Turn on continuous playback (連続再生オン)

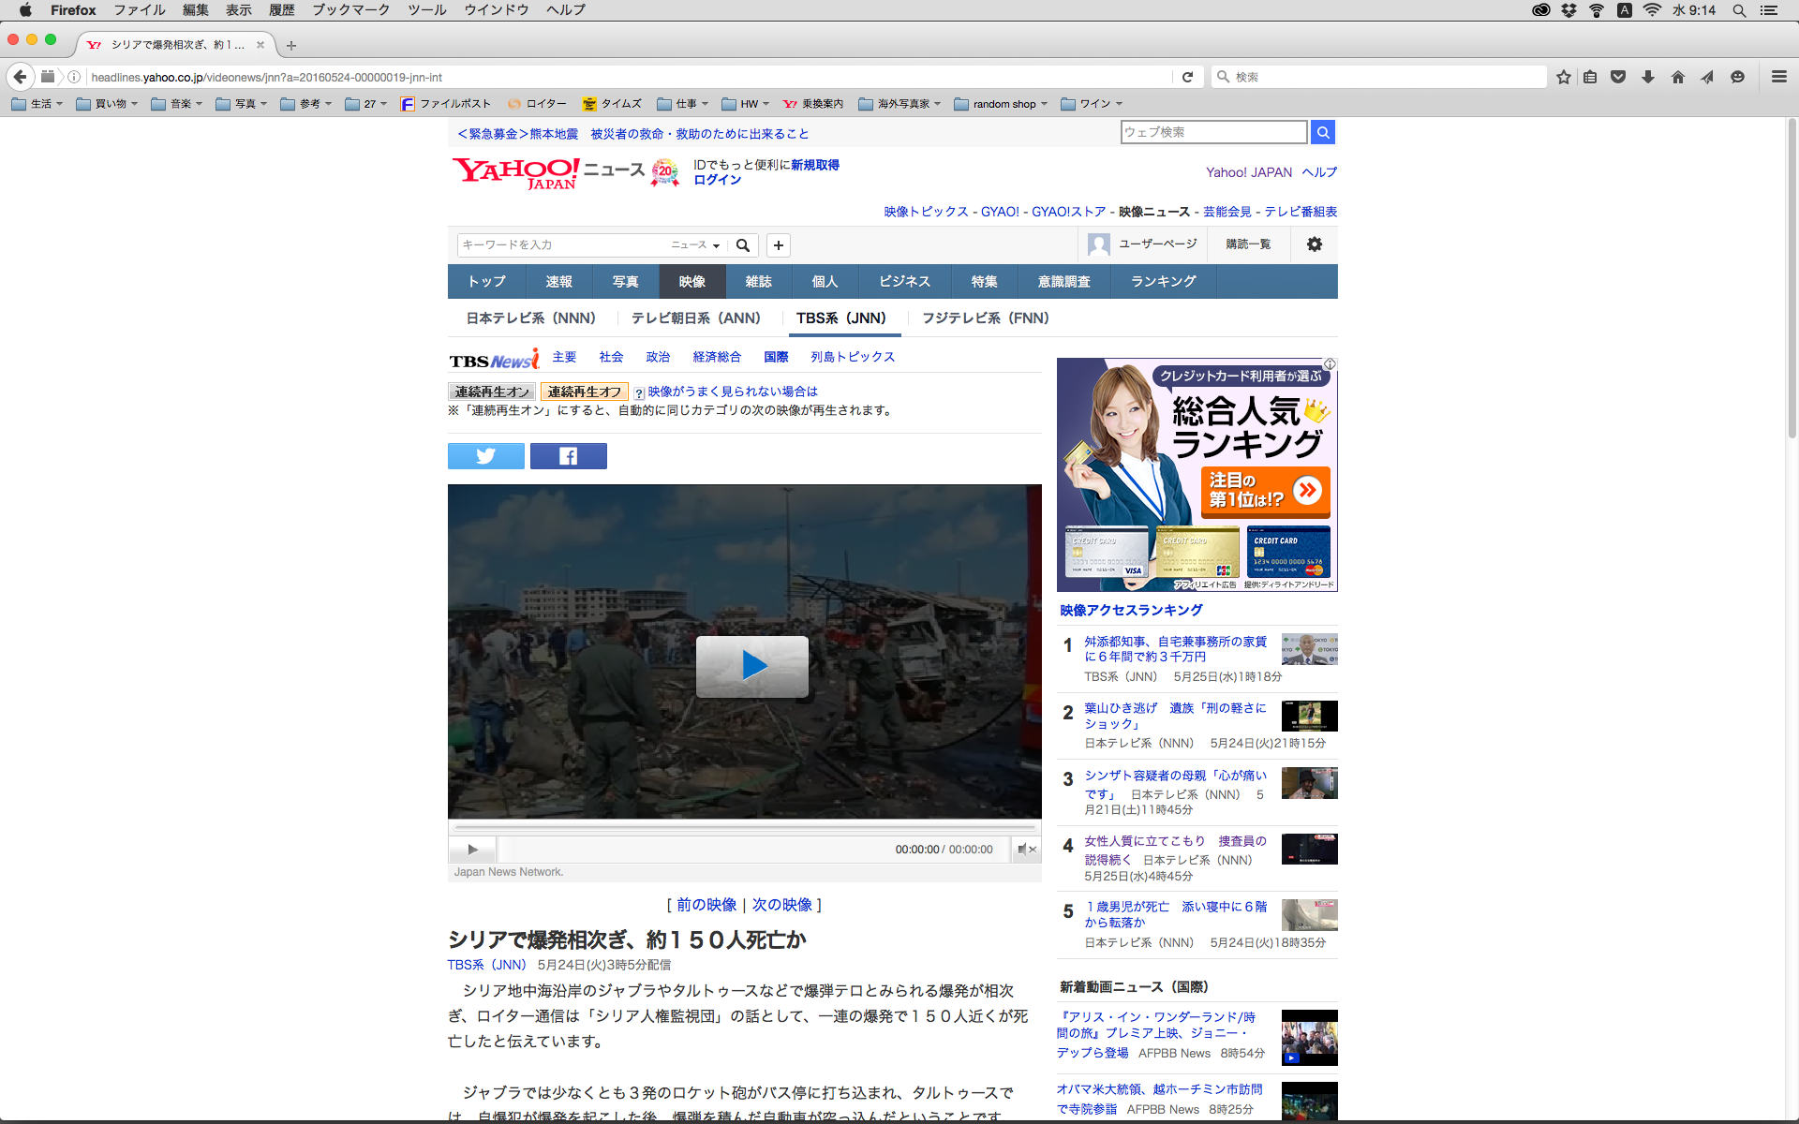492,392
